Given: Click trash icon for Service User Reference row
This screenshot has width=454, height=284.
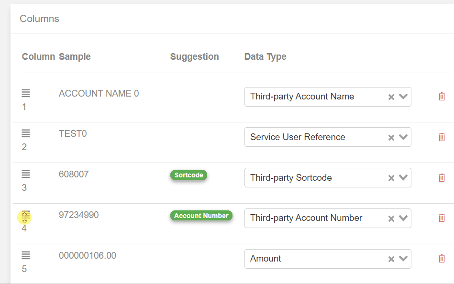Looking at the screenshot, I should pos(442,137).
